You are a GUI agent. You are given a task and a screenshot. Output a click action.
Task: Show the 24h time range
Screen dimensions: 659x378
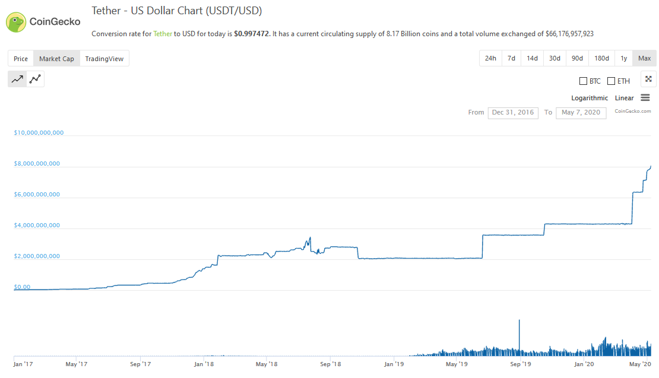[490, 58]
